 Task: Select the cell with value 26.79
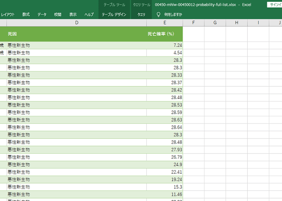[x=165, y=157]
